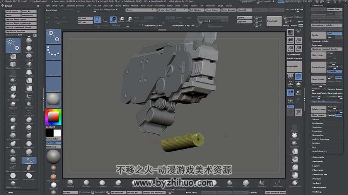
Task: Click the Mirror And Weld button
Action: (173, 10)
